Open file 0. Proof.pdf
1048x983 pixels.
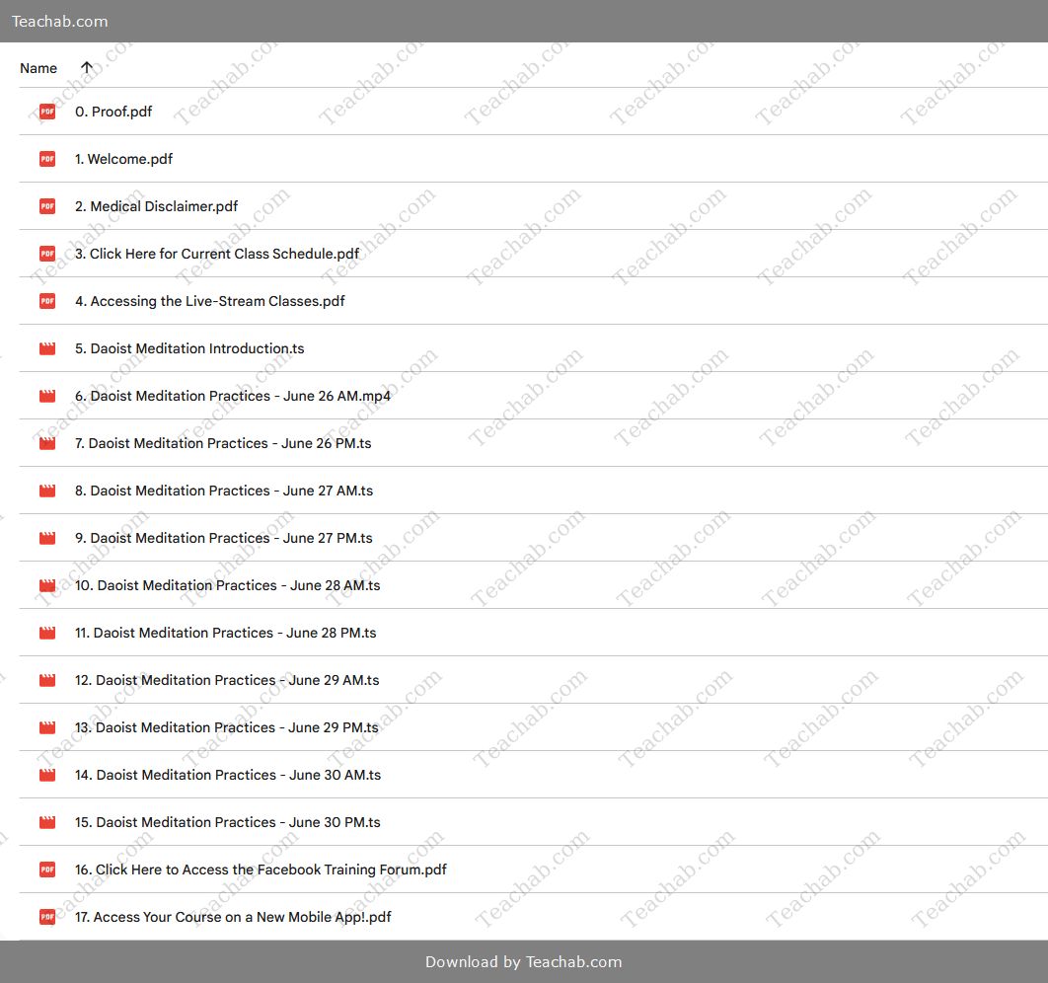pyautogui.click(x=113, y=112)
